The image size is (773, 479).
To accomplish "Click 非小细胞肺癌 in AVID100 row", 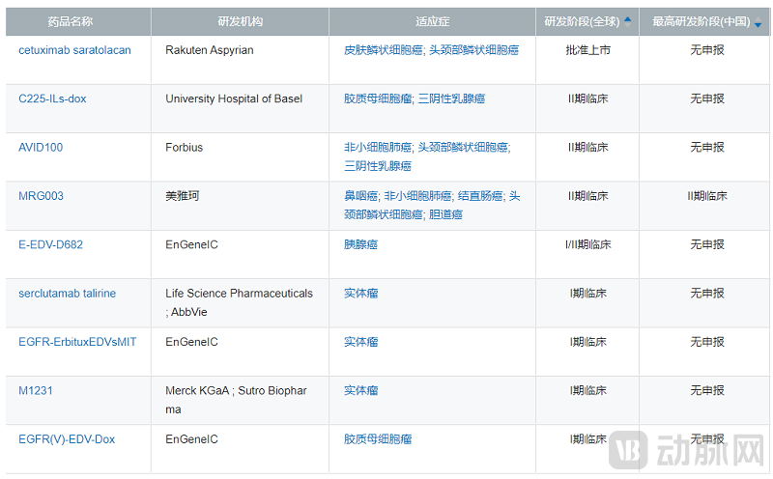I will click(x=378, y=148).
